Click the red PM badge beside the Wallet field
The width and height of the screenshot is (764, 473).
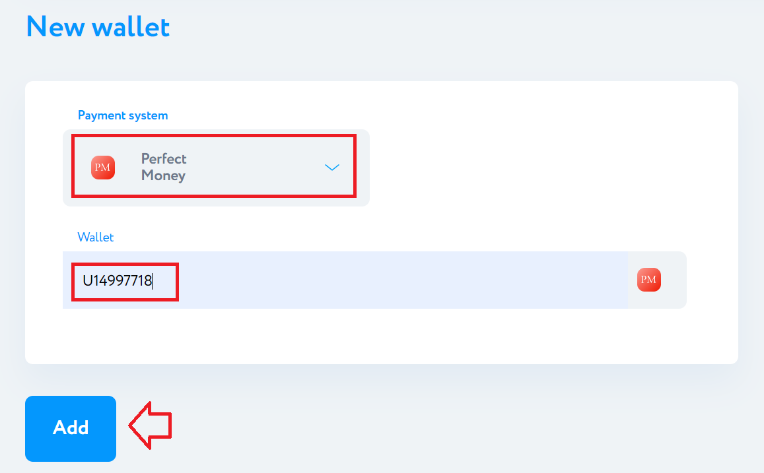(648, 280)
